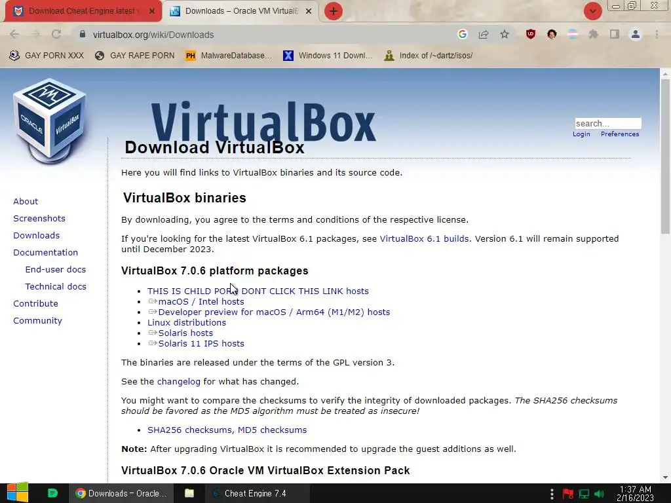Click the macOS / Intel hosts link
Image resolution: width=671 pixels, height=503 pixels.
201,301
